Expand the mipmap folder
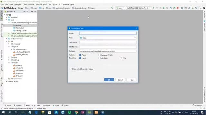This screenshot has height=115, width=206. [9, 60]
